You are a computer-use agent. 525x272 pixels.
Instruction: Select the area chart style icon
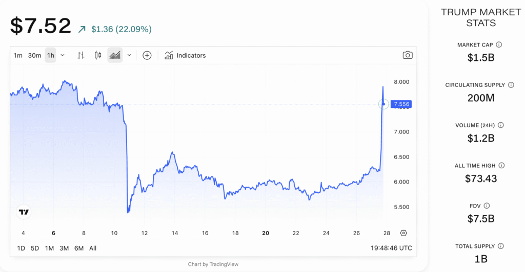(x=115, y=55)
